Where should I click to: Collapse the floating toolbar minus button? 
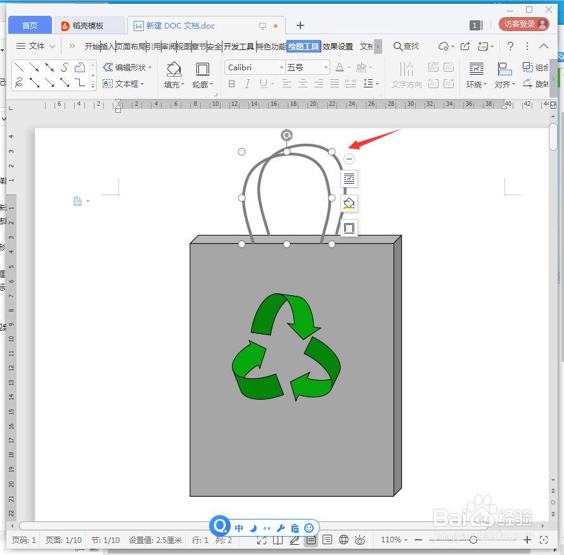tap(349, 158)
